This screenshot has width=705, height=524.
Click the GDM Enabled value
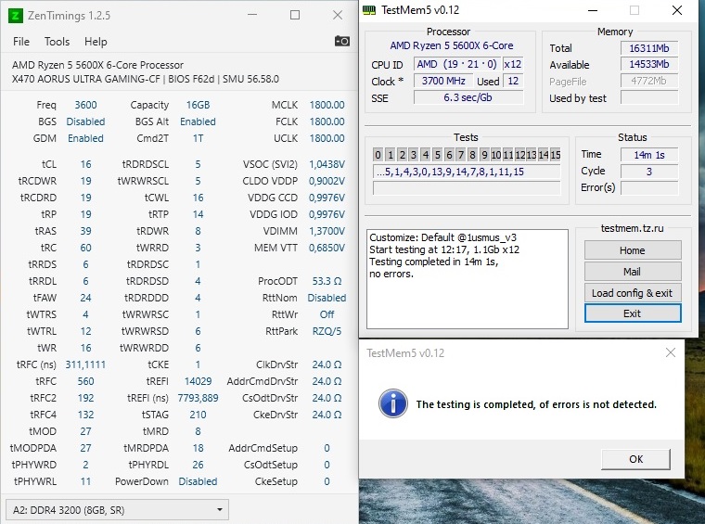tap(85, 138)
